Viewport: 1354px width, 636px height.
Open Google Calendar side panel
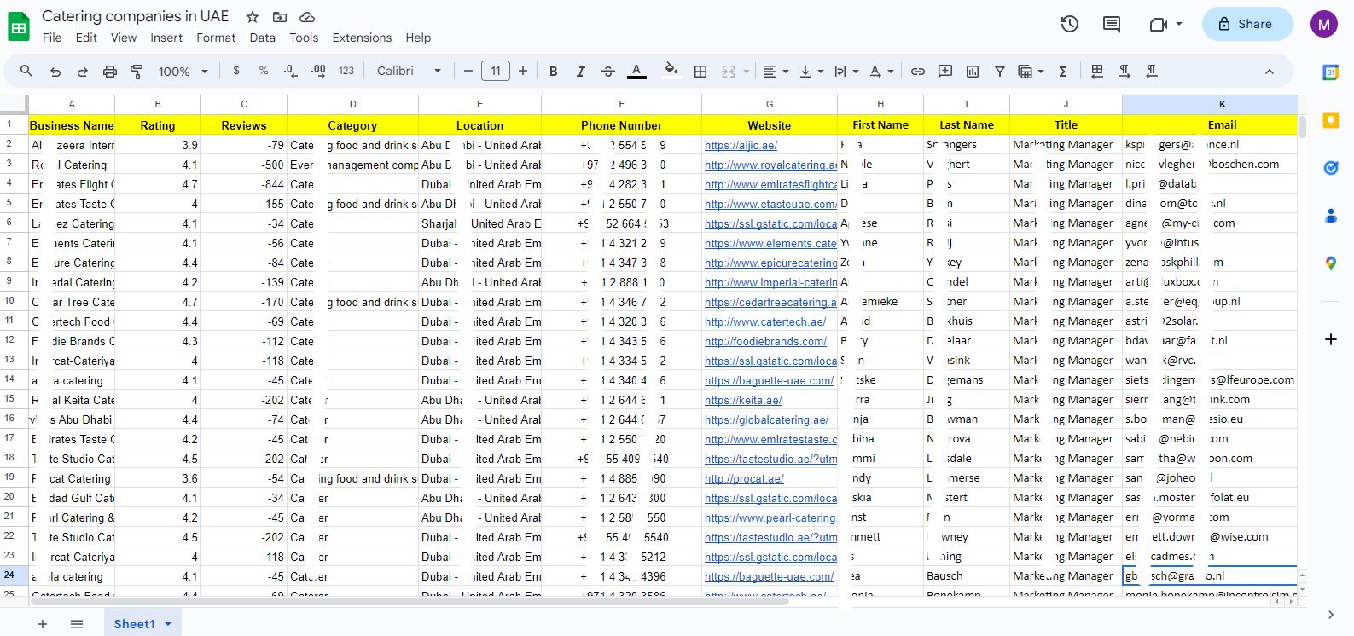[x=1331, y=72]
